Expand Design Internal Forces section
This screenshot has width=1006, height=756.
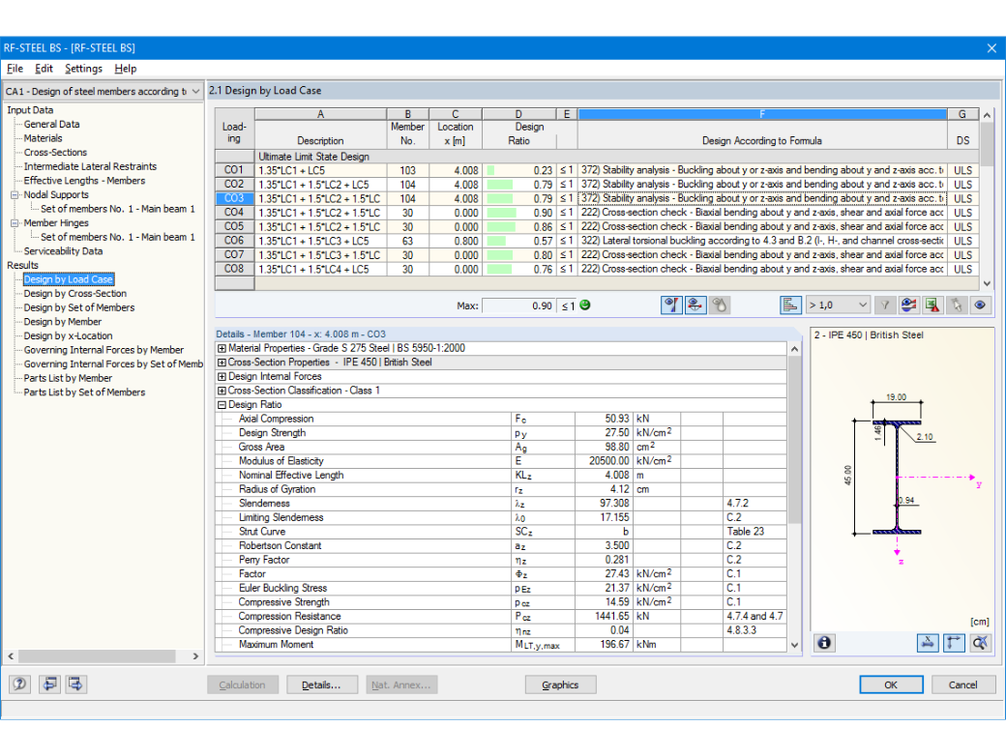tap(222, 376)
